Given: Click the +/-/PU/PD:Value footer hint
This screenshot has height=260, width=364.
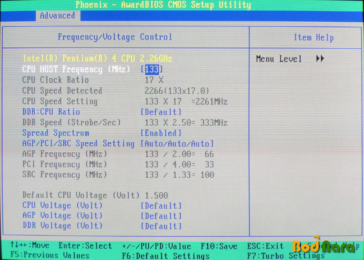Looking at the screenshot, I should [x=157, y=246].
